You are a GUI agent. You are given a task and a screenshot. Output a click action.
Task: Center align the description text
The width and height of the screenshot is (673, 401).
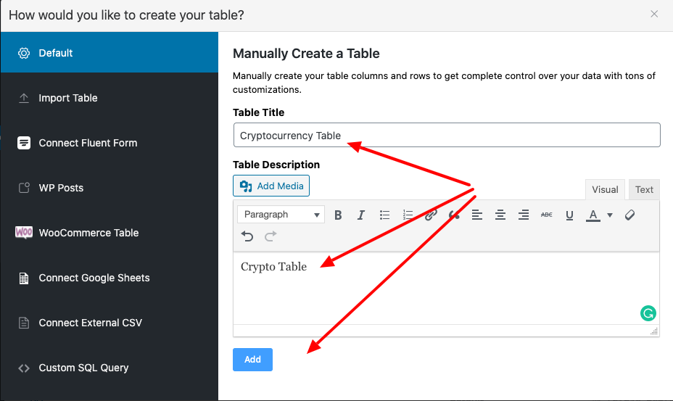click(500, 215)
